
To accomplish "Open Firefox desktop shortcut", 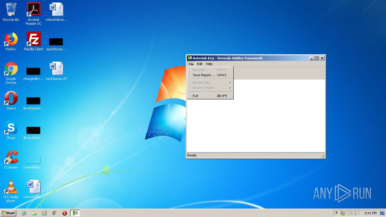I will (11, 42).
